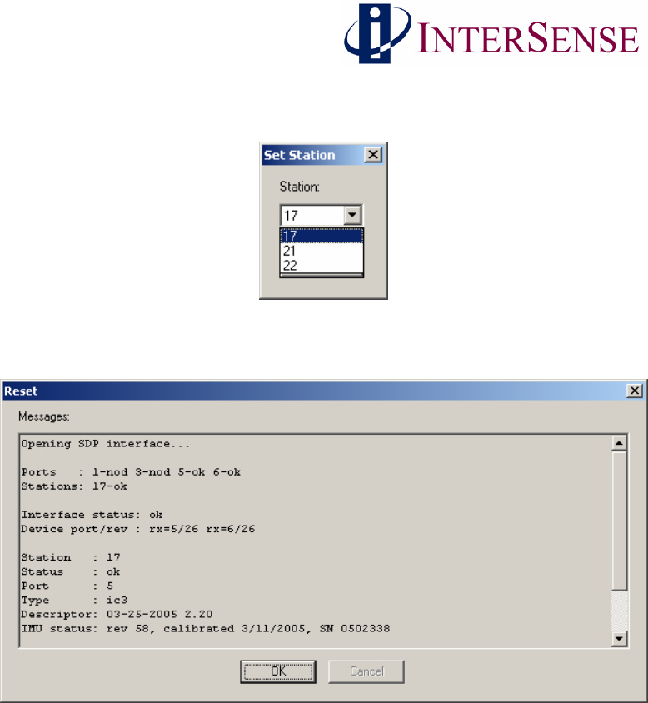Click the 'Station : 17' line

(x=71, y=557)
